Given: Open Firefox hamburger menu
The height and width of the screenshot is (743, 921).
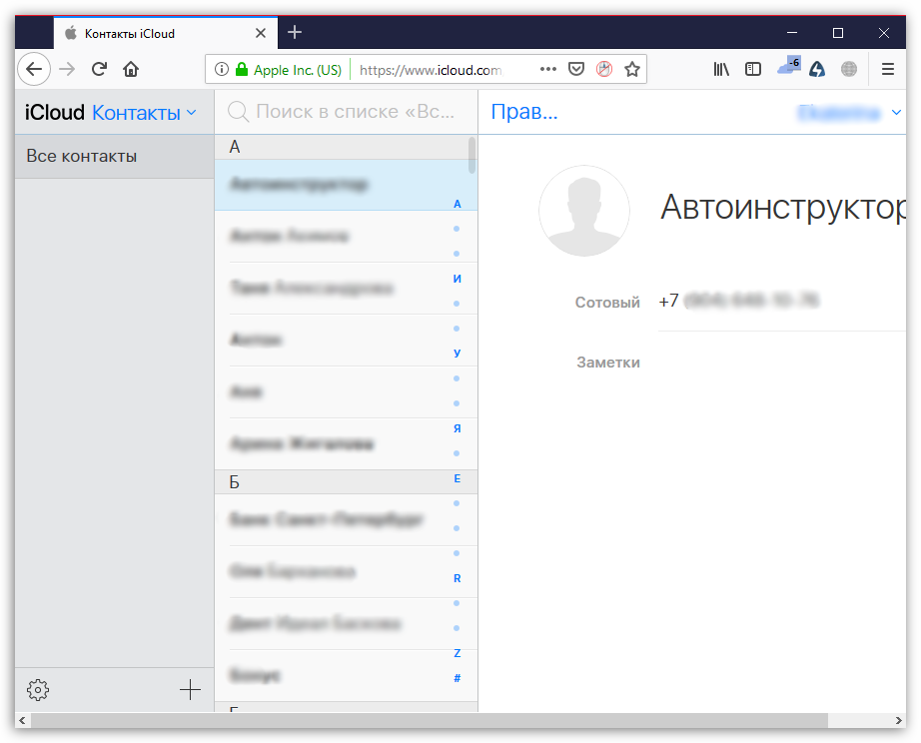Looking at the screenshot, I should coord(887,69).
